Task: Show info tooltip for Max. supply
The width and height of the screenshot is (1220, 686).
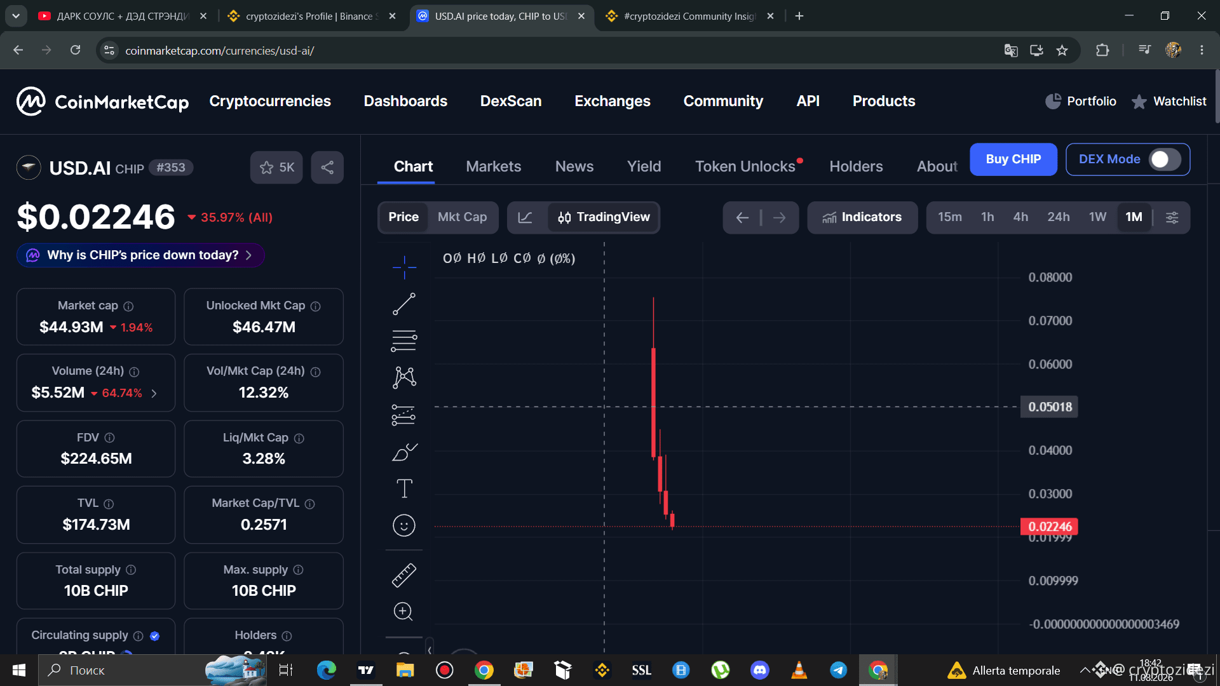Action: (298, 570)
